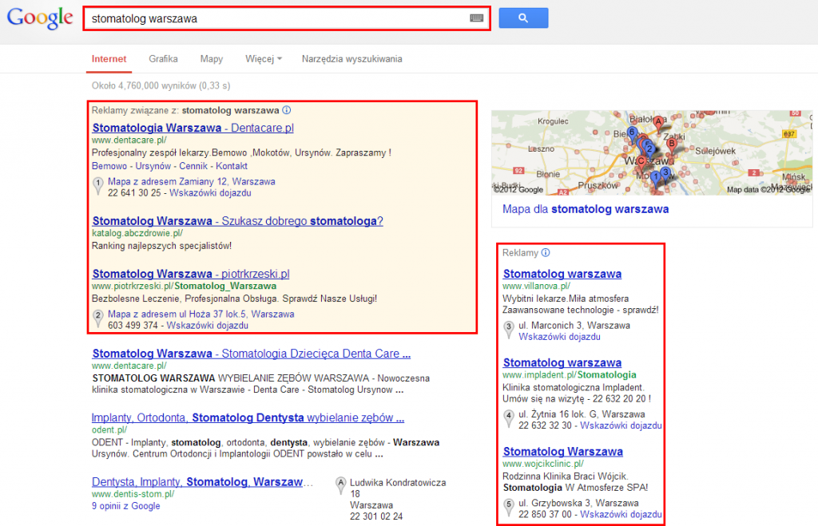The image size is (818, 526).
Task: Click map pin 3 by ul. Marconich address
Action: click(x=509, y=330)
